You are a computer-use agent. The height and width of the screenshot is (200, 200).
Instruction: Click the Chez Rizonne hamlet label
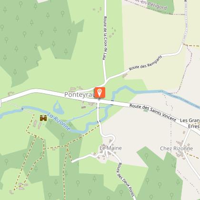point(176,149)
